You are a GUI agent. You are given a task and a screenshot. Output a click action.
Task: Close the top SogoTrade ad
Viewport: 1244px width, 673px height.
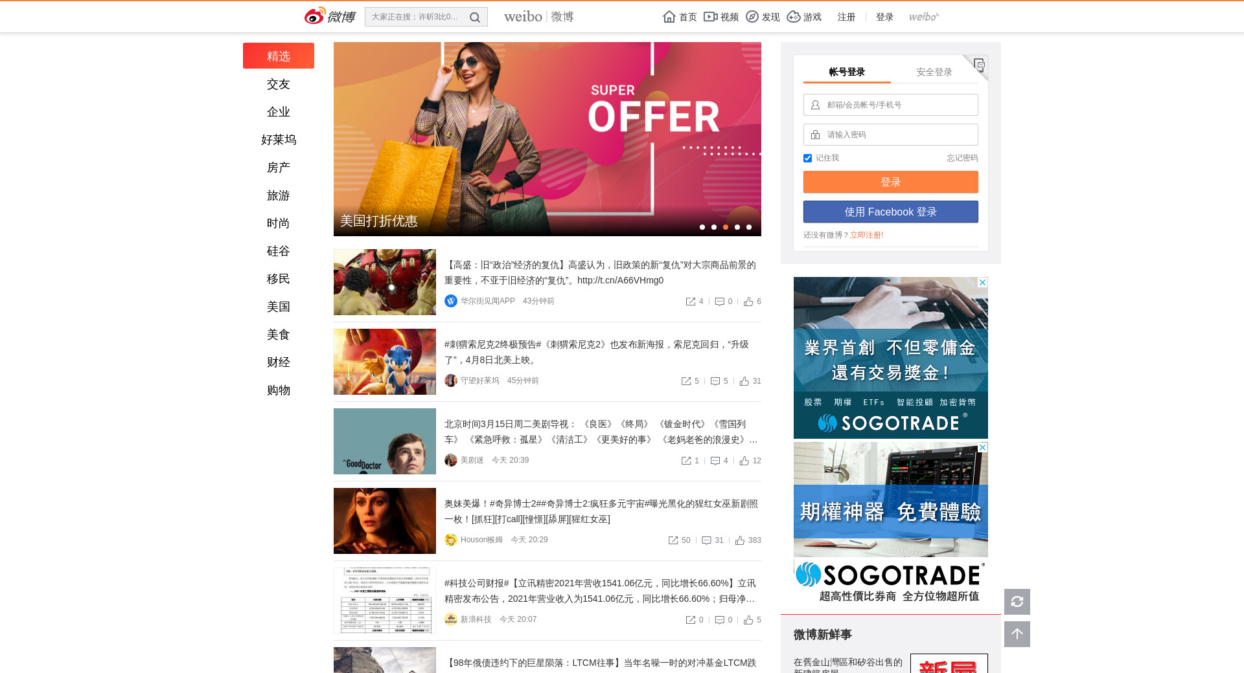click(982, 283)
